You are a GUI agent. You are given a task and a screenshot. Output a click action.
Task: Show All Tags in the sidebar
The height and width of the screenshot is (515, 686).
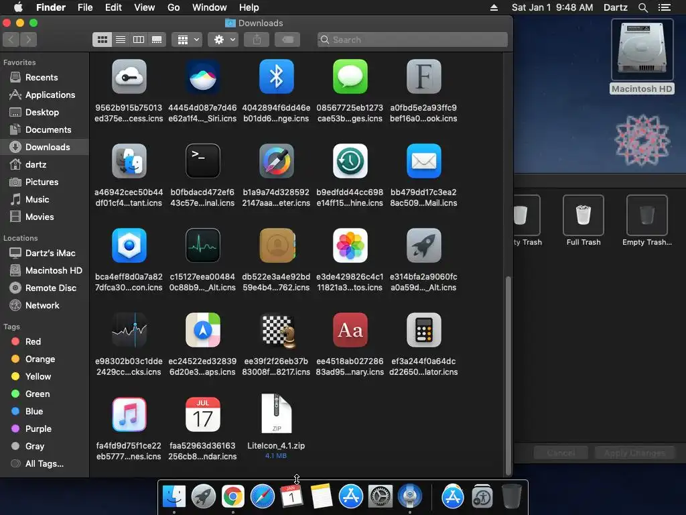(44, 464)
